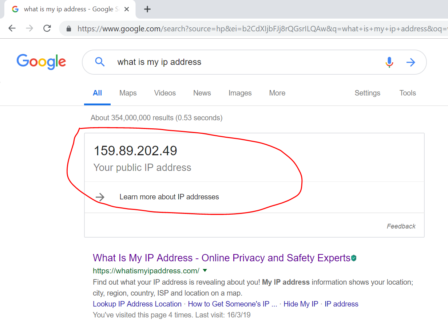Click the Google favicon on the tab
448x324 pixels.
click(15, 9)
